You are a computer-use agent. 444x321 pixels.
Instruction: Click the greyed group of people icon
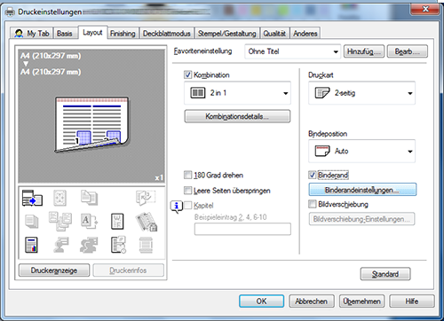point(89,245)
